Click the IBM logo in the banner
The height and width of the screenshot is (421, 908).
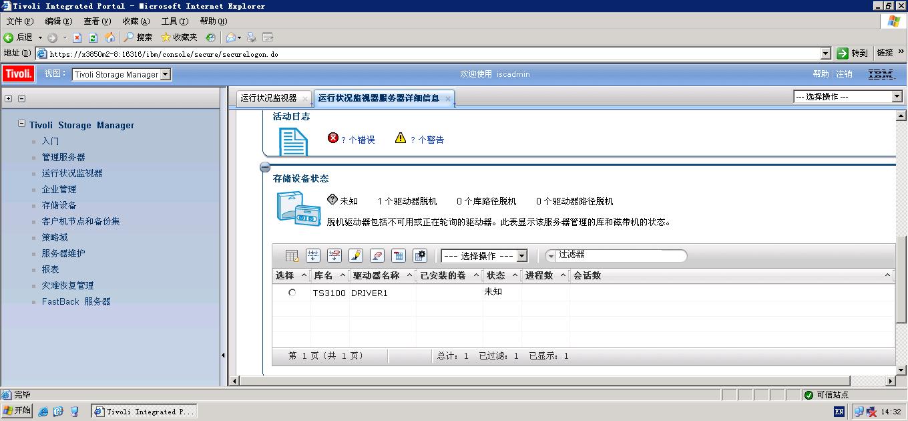882,74
